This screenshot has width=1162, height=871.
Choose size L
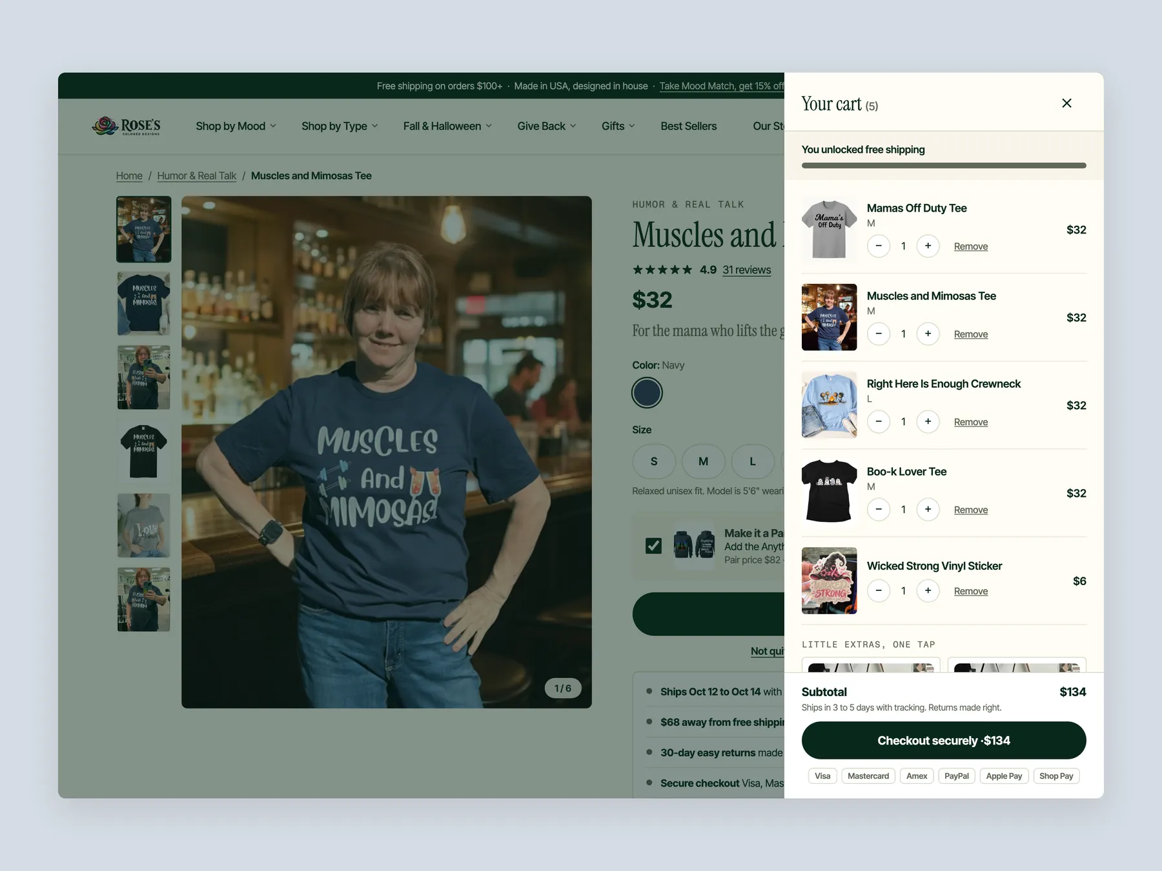point(752,461)
